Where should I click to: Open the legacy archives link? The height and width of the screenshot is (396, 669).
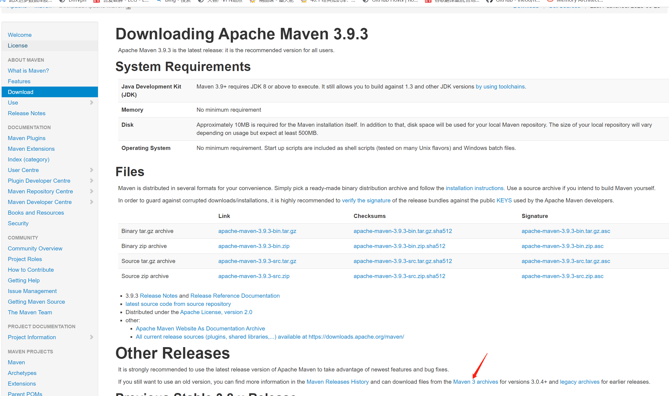point(580,382)
